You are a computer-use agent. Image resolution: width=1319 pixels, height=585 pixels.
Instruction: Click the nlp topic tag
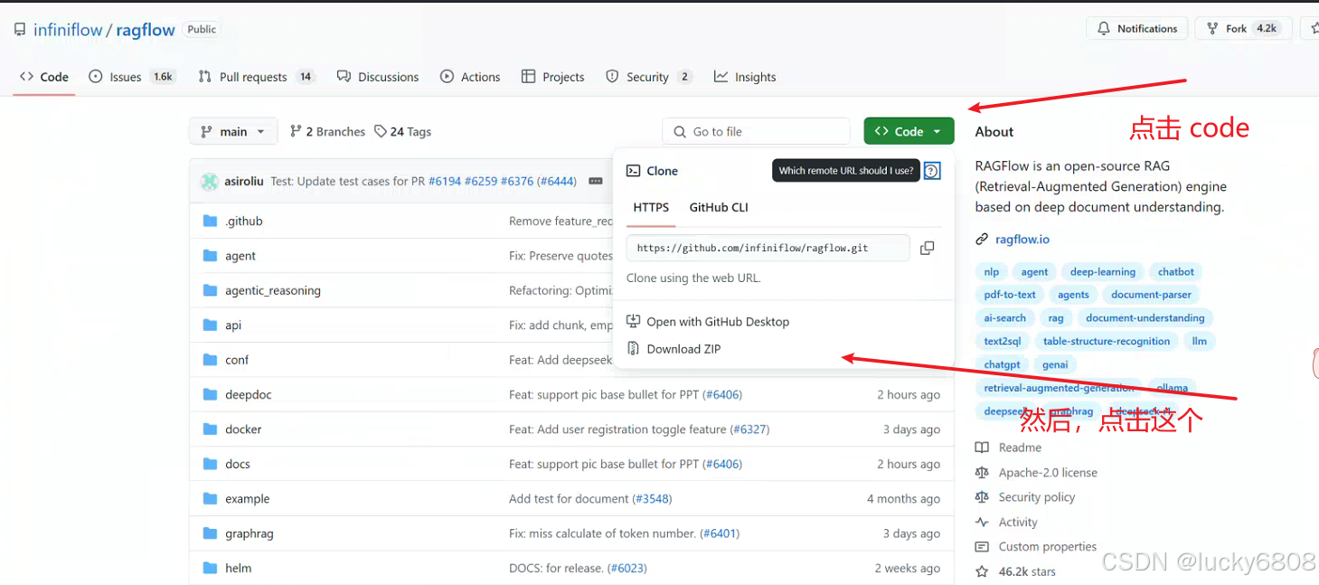tap(992, 272)
